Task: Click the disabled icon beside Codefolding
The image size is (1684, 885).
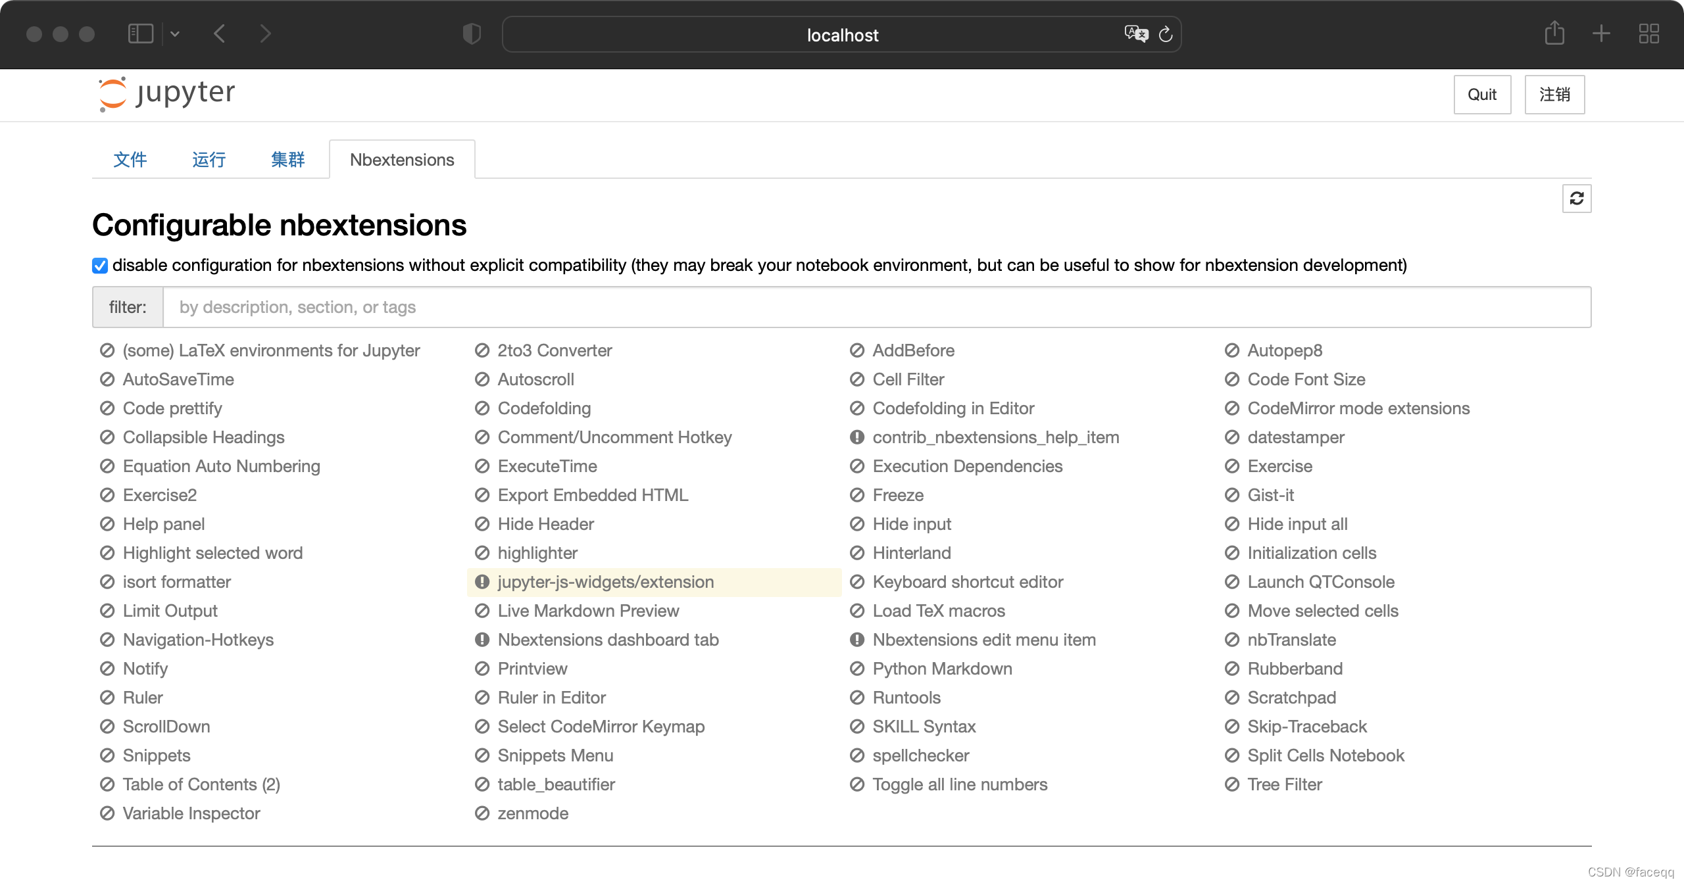Action: [x=482, y=408]
